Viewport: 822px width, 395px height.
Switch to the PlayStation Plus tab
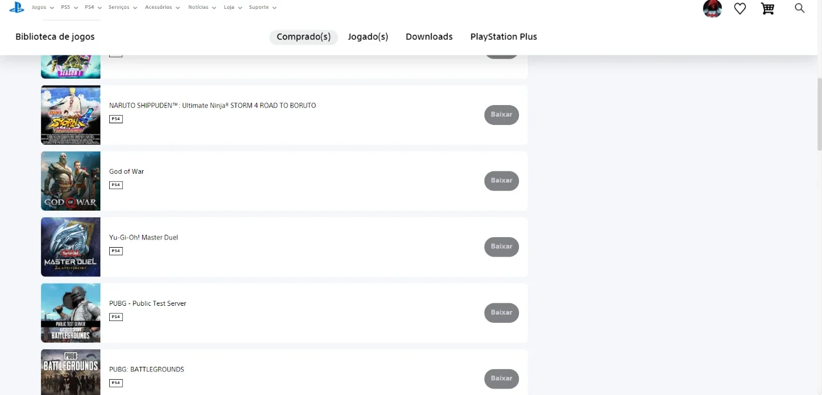(x=504, y=37)
